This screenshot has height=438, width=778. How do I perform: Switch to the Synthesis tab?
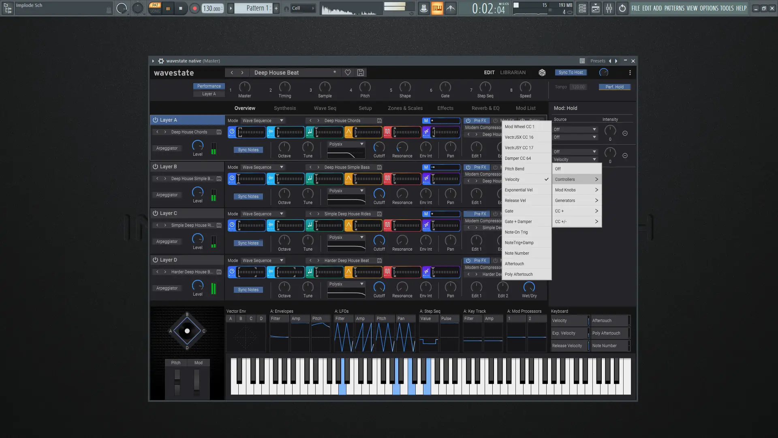coord(284,108)
